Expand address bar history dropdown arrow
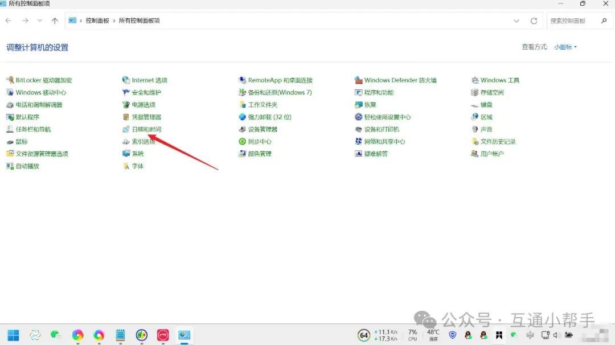The image size is (615, 345). (x=516, y=21)
